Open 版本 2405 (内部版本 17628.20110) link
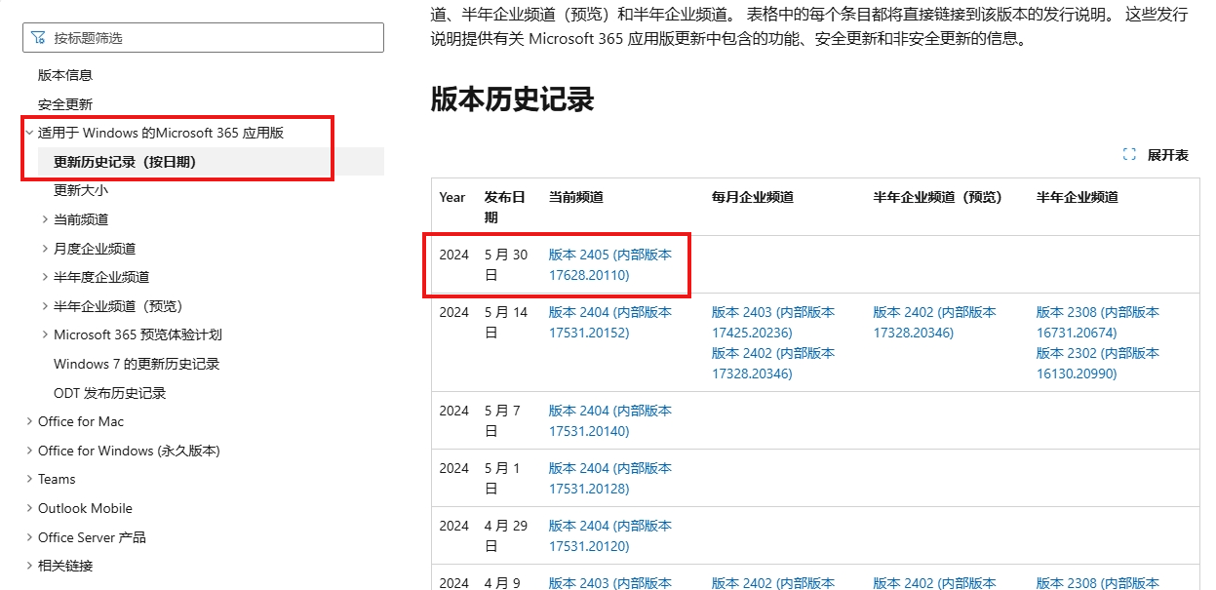 (x=610, y=265)
